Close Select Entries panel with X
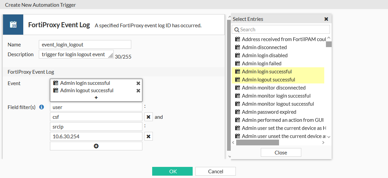Image resolution: width=388 pixels, height=178 pixels. click(x=326, y=19)
